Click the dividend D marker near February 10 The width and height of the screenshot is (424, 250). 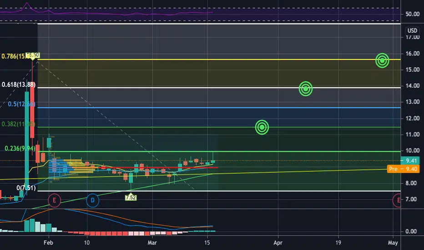coord(92,200)
